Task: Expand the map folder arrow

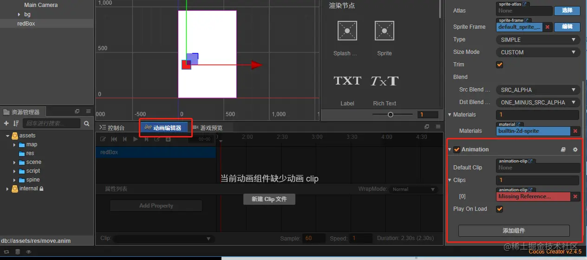Action: click(x=15, y=145)
